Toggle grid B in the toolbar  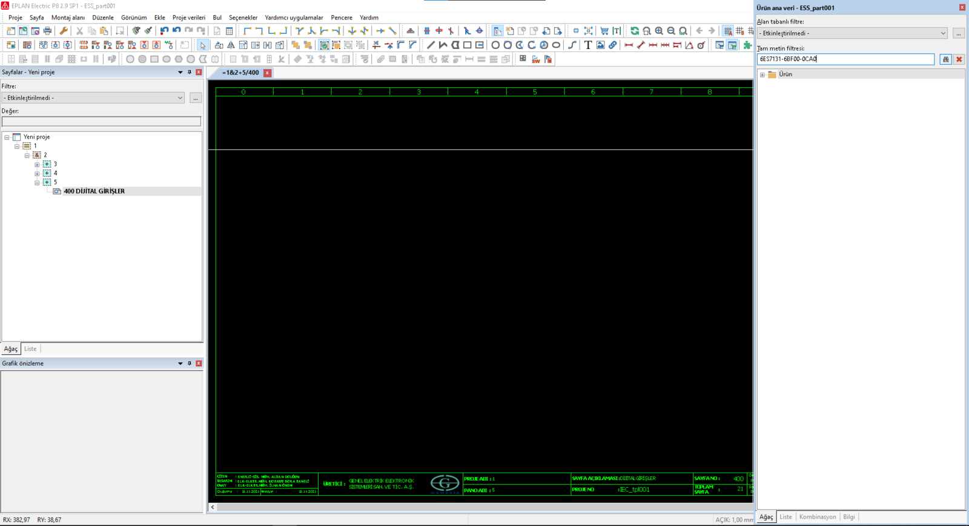coord(740,31)
